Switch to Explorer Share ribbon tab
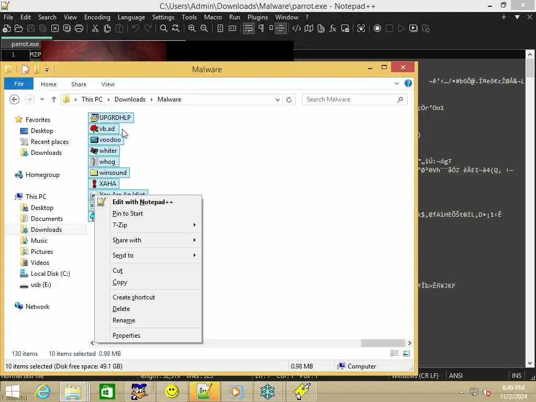This screenshot has width=536, height=402. tap(79, 84)
